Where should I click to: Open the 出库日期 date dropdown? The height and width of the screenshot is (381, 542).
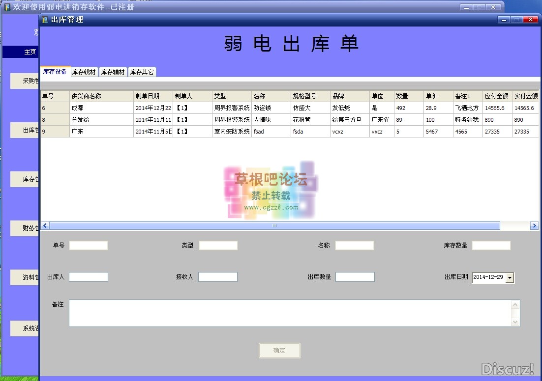click(x=511, y=277)
